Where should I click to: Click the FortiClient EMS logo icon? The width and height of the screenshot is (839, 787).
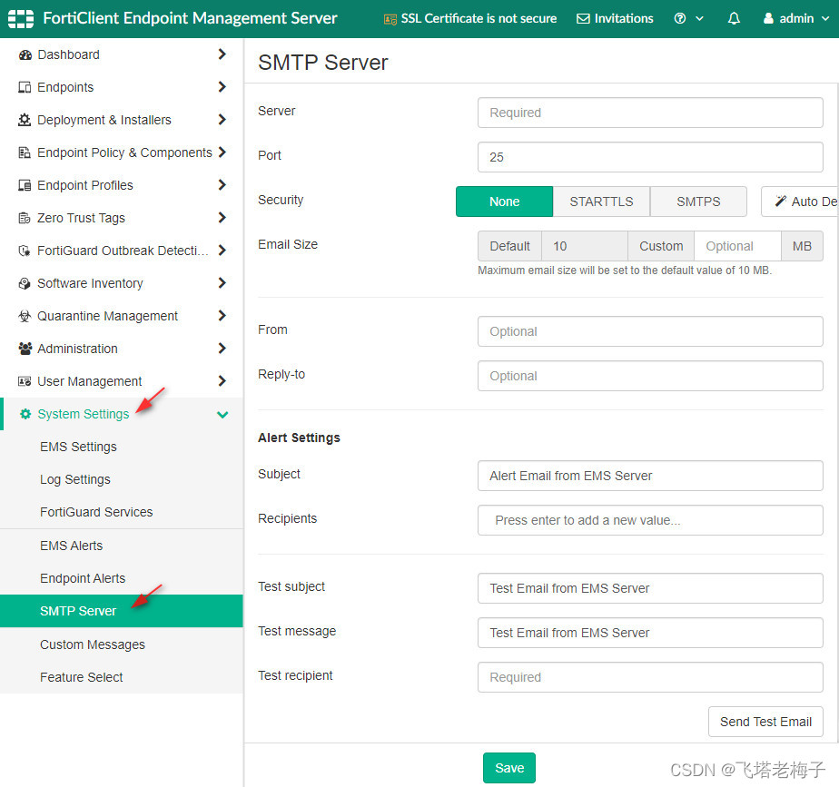coord(21,19)
